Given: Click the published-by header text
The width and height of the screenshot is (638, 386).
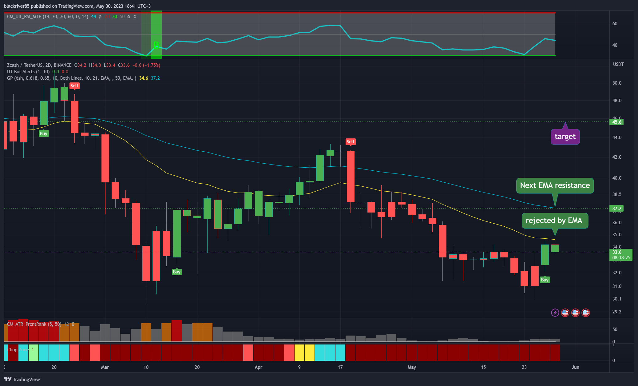Looking at the screenshot, I should tap(77, 6).
